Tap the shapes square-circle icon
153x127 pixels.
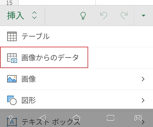click(x=12, y=100)
